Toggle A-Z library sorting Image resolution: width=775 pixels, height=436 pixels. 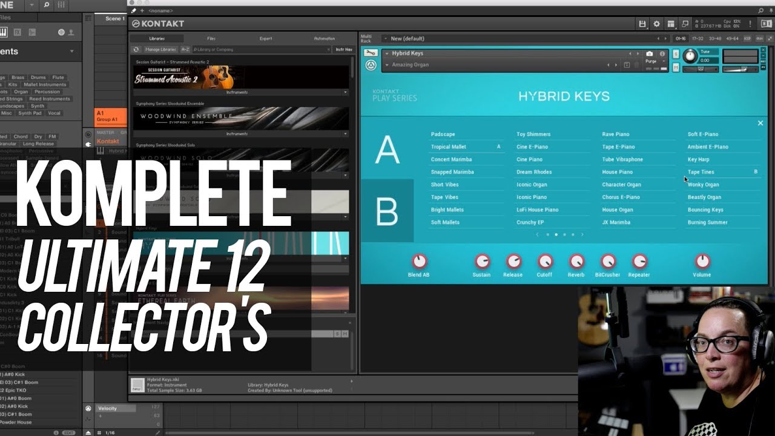click(185, 49)
